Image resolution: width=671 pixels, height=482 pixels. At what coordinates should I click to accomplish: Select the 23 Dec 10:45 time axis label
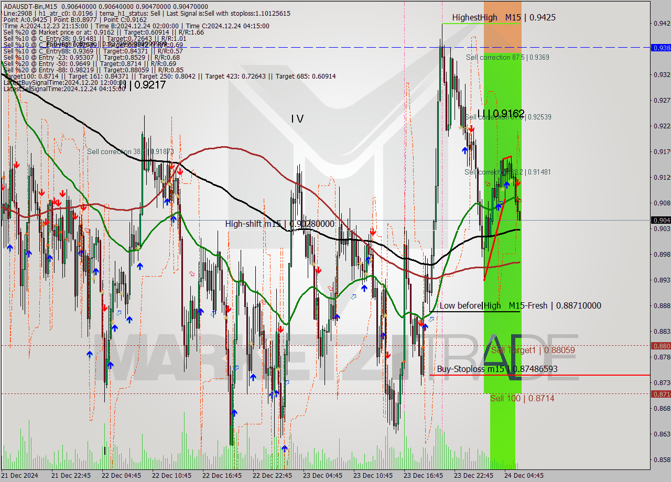(x=373, y=476)
